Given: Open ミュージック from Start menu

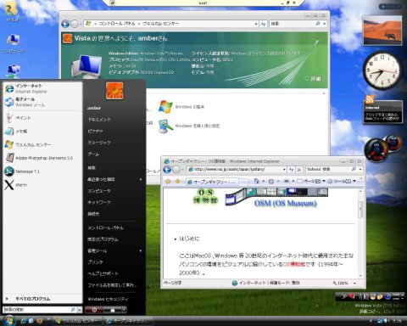Looking at the screenshot, I should point(99,143).
